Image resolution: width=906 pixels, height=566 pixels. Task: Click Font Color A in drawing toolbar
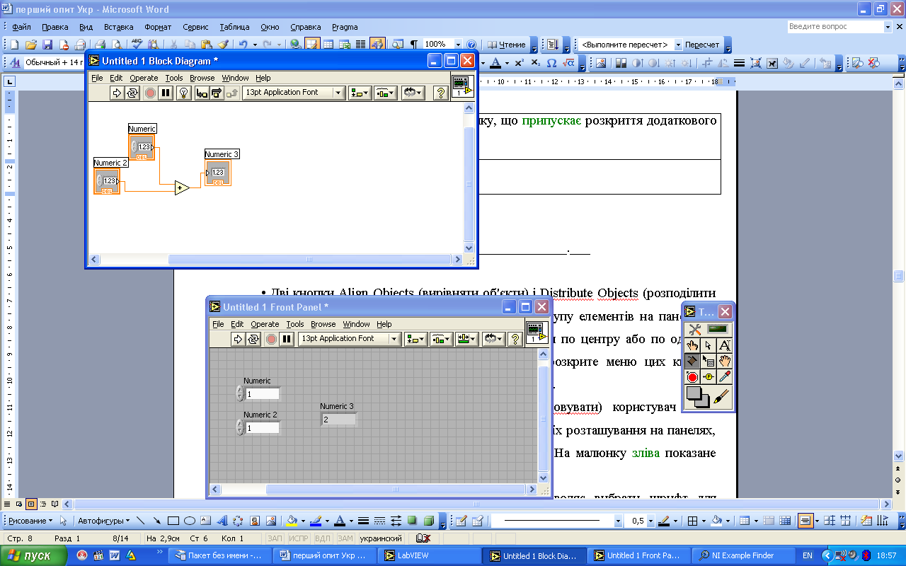click(x=339, y=521)
